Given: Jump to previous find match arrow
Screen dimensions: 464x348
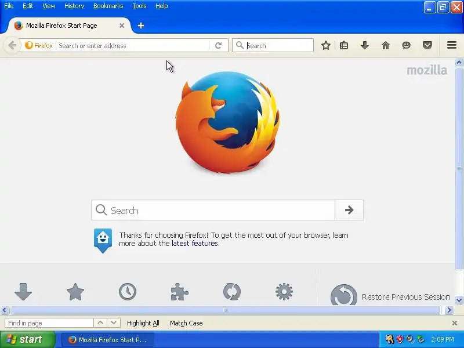Looking at the screenshot, I should point(100,323).
